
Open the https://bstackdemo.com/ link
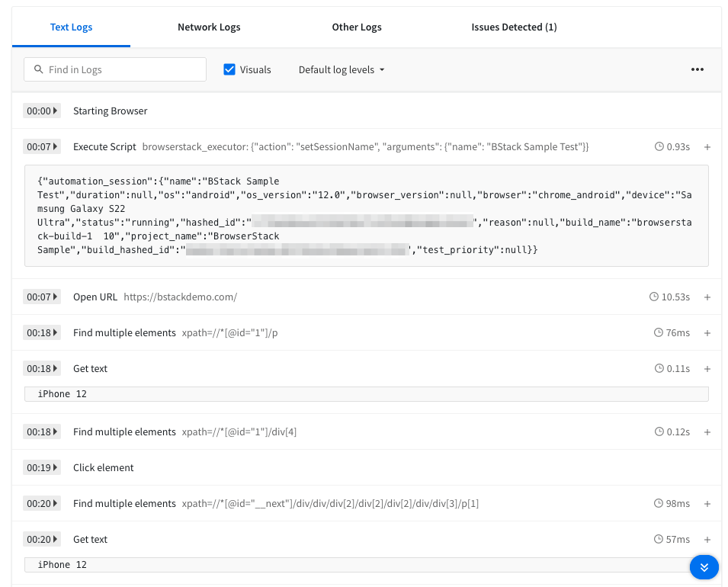180,297
